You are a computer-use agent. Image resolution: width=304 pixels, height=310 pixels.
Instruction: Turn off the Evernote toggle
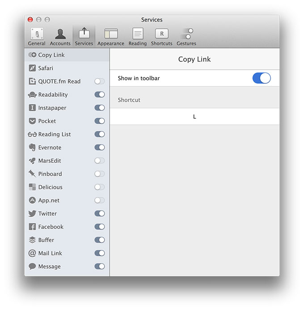click(x=99, y=147)
